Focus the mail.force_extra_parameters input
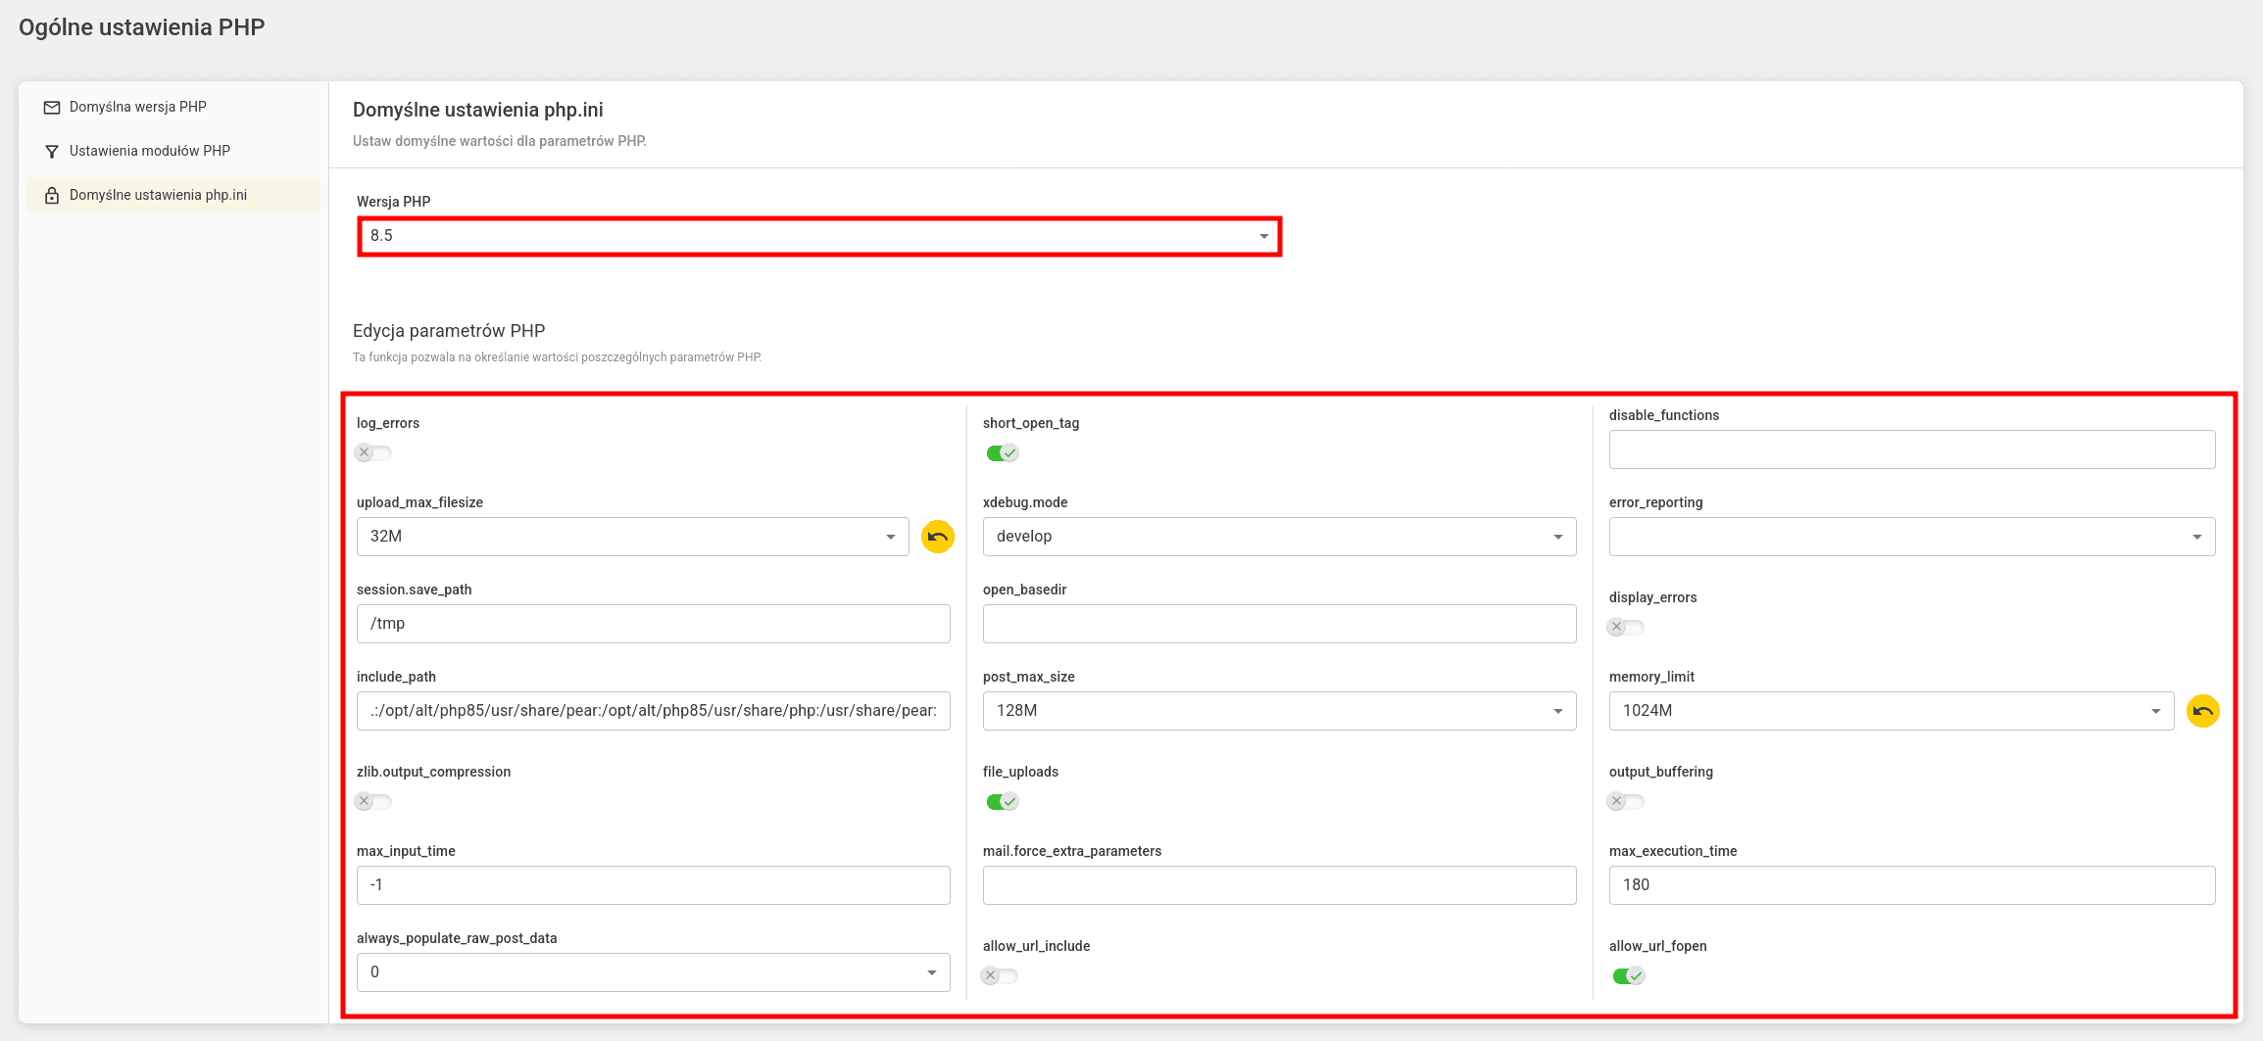This screenshot has width=2263, height=1041. coord(1279,885)
